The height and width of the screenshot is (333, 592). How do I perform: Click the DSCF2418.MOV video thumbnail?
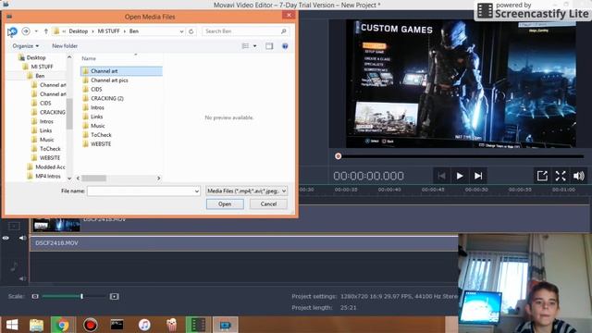pos(56,225)
